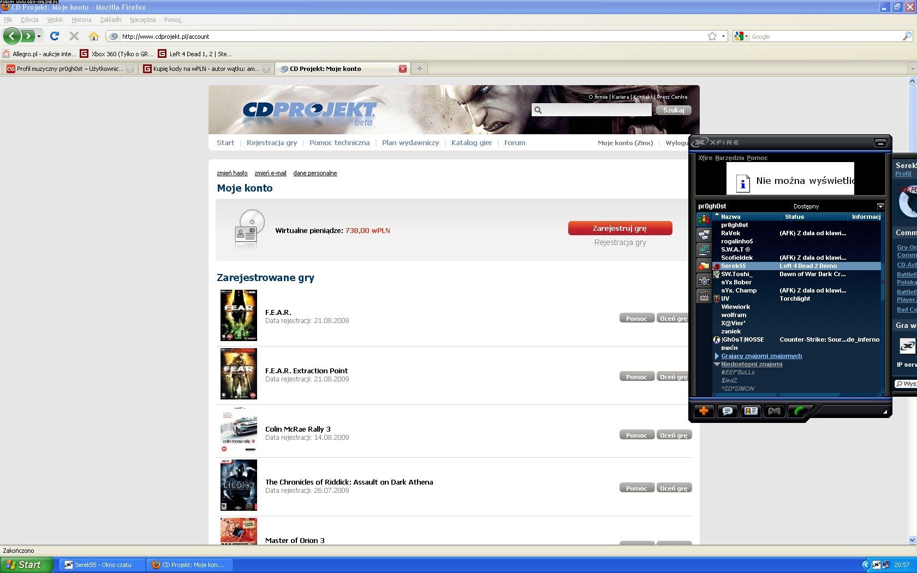
Task: Open the Xfire servers tab icon
Action: coord(704,250)
